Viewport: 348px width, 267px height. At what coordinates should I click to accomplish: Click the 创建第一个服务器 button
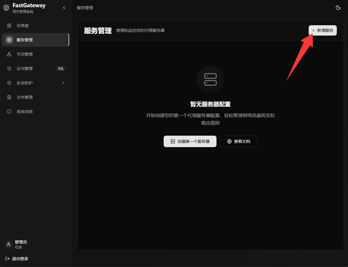(x=190, y=141)
